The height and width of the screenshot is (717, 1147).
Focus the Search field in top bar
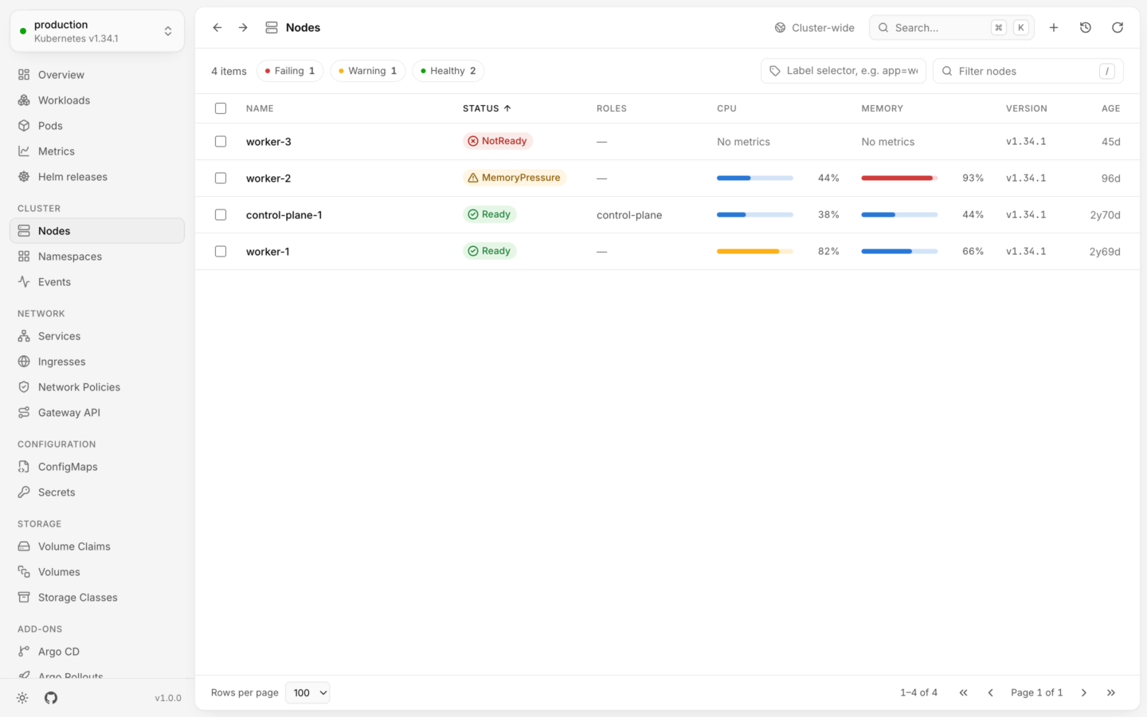(952, 28)
